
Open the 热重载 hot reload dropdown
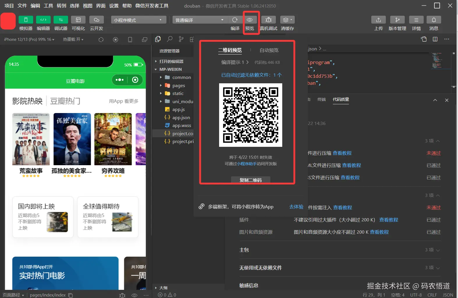click(73, 39)
